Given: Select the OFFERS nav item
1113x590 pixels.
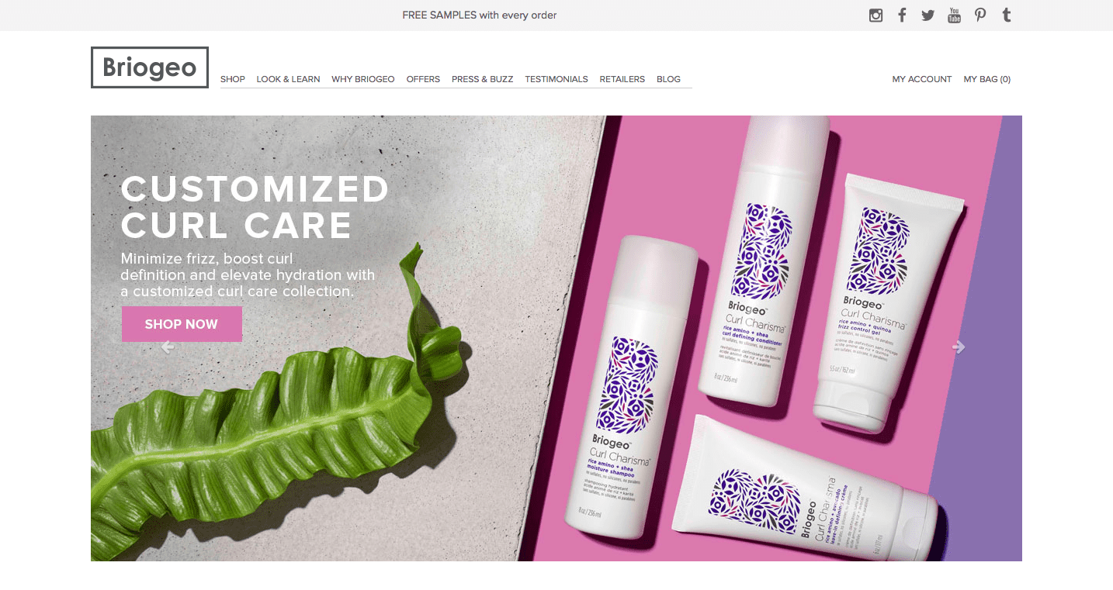Looking at the screenshot, I should (423, 79).
